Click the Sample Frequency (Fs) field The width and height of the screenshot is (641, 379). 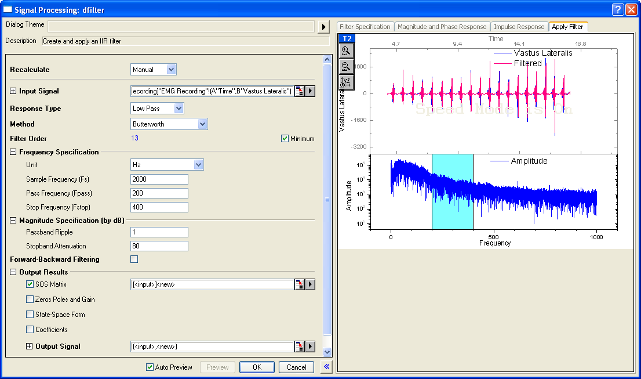(x=159, y=179)
